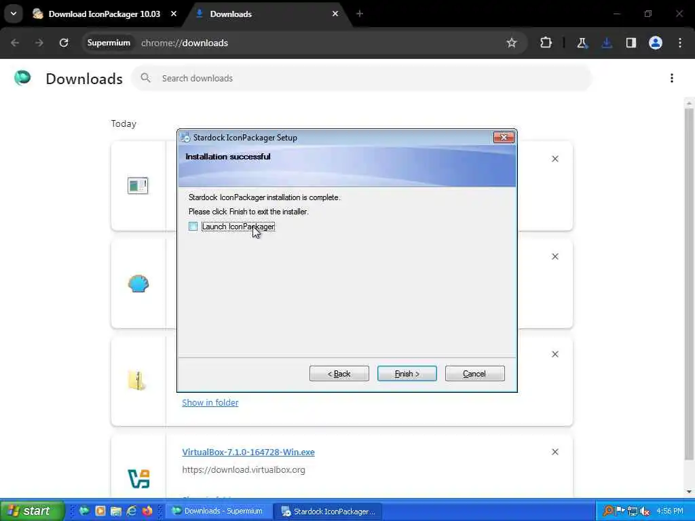The image size is (695, 521).
Task: Open the tab search dropdown
Action: [14, 14]
